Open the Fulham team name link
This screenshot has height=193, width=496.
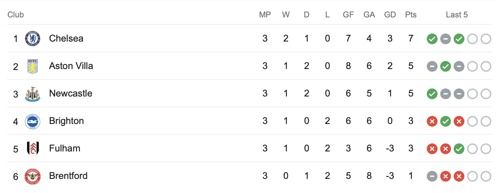(65, 148)
